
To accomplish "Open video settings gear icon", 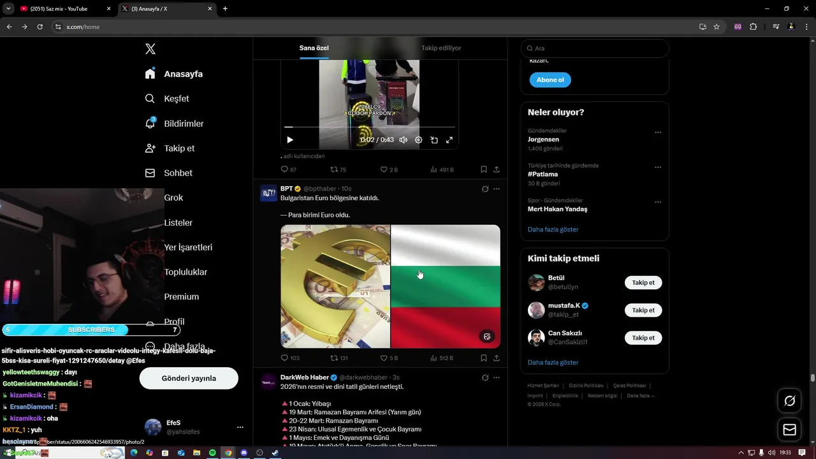I will click(x=419, y=140).
